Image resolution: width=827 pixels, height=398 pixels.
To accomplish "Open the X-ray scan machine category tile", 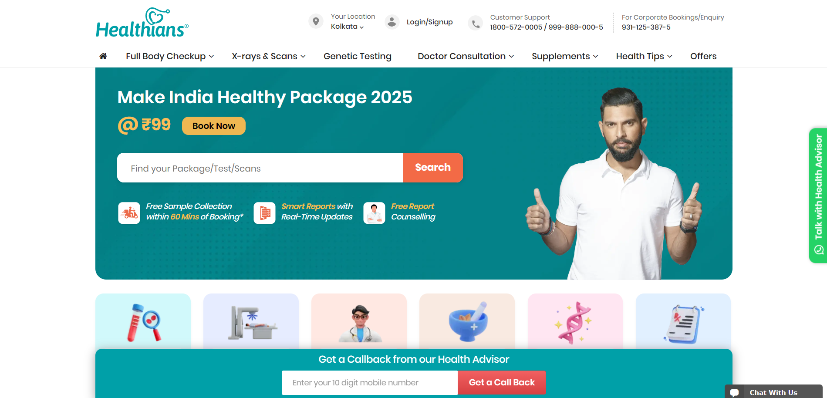I will click(x=251, y=321).
